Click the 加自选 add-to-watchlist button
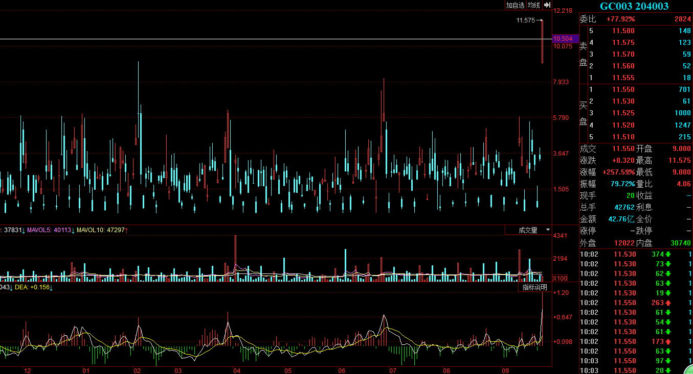The height and width of the screenshot is (374, 693). 516,5
